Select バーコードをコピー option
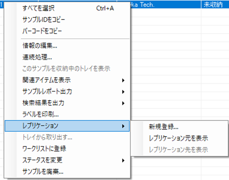The height and width of the screenshot is (180, 229). click(x=42, y=31)
